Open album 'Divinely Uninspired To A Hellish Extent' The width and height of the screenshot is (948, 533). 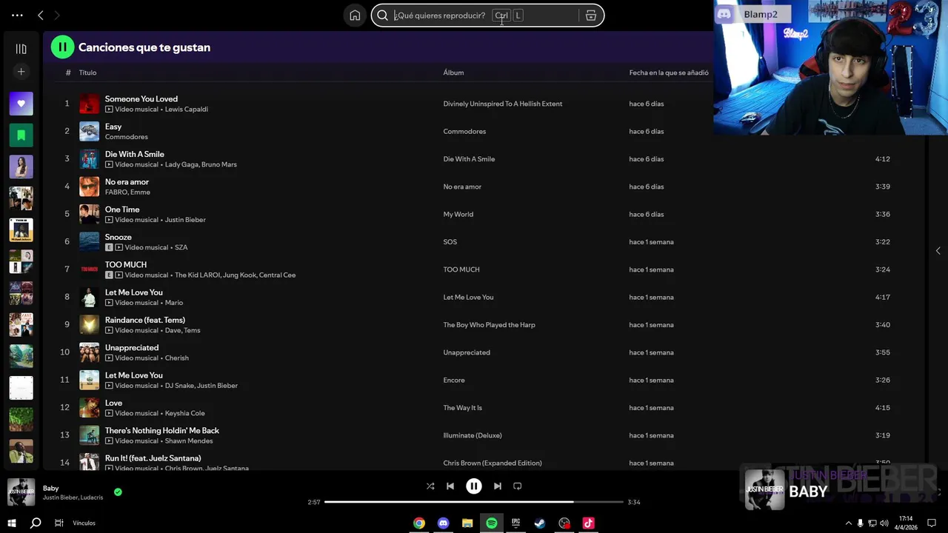(x=502, y=104)
